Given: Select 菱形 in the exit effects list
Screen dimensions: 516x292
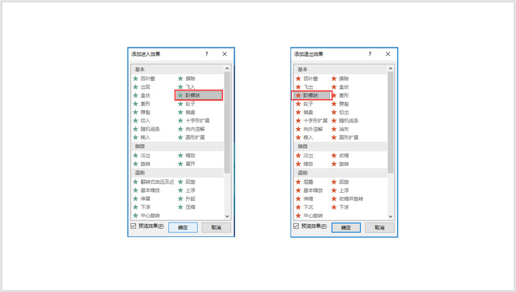Looking at the screenshot, I should click(x=344, y=95).
